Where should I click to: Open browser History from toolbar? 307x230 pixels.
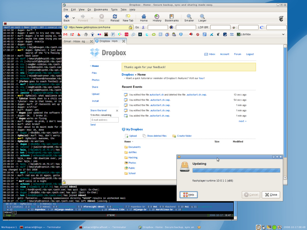157,18
